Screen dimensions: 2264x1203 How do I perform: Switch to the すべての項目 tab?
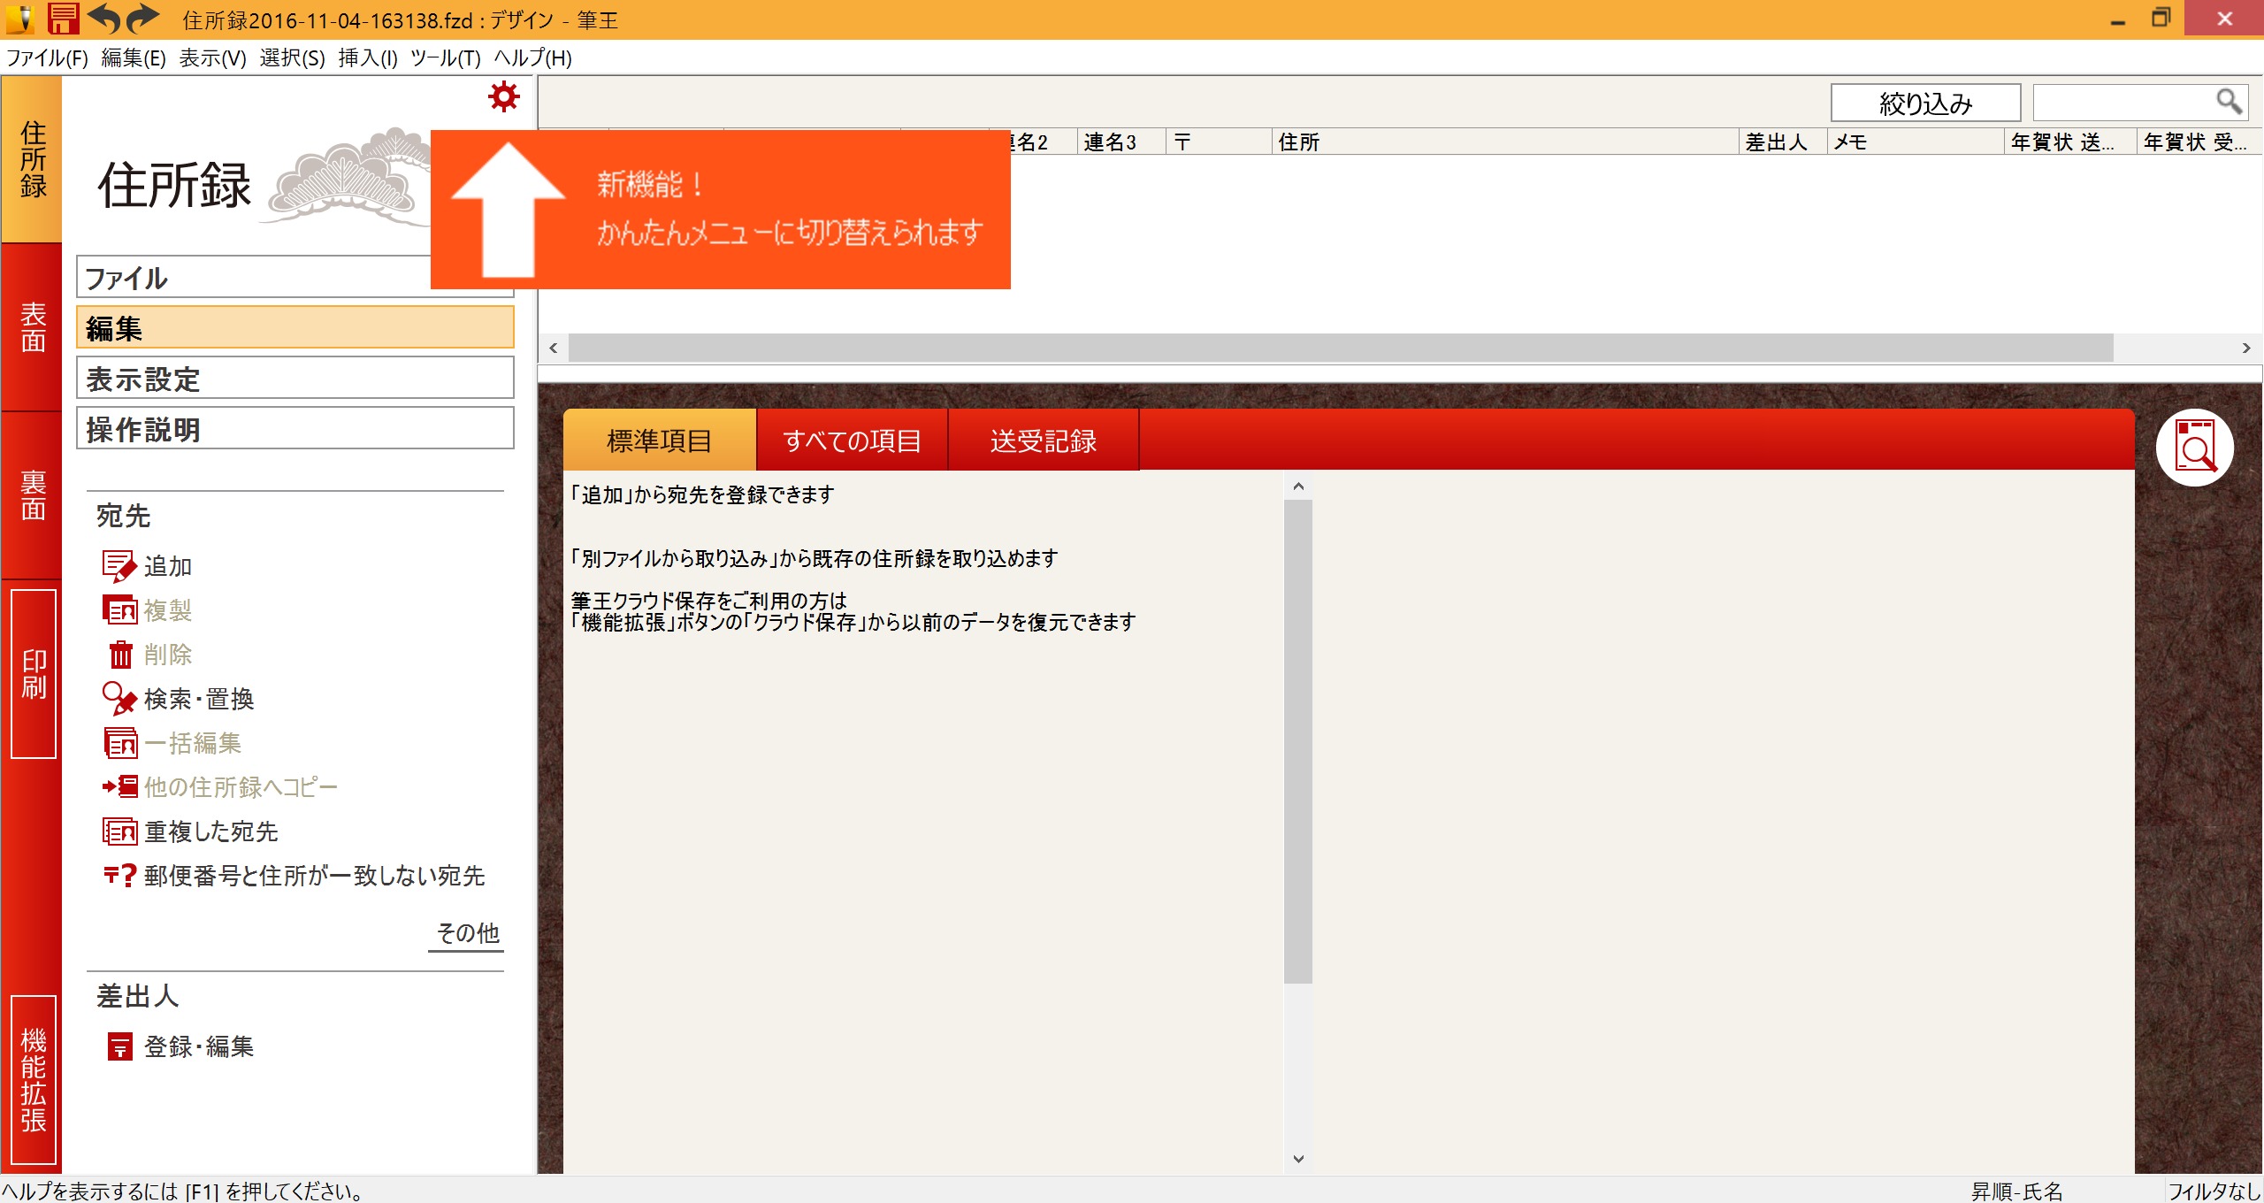853,440
